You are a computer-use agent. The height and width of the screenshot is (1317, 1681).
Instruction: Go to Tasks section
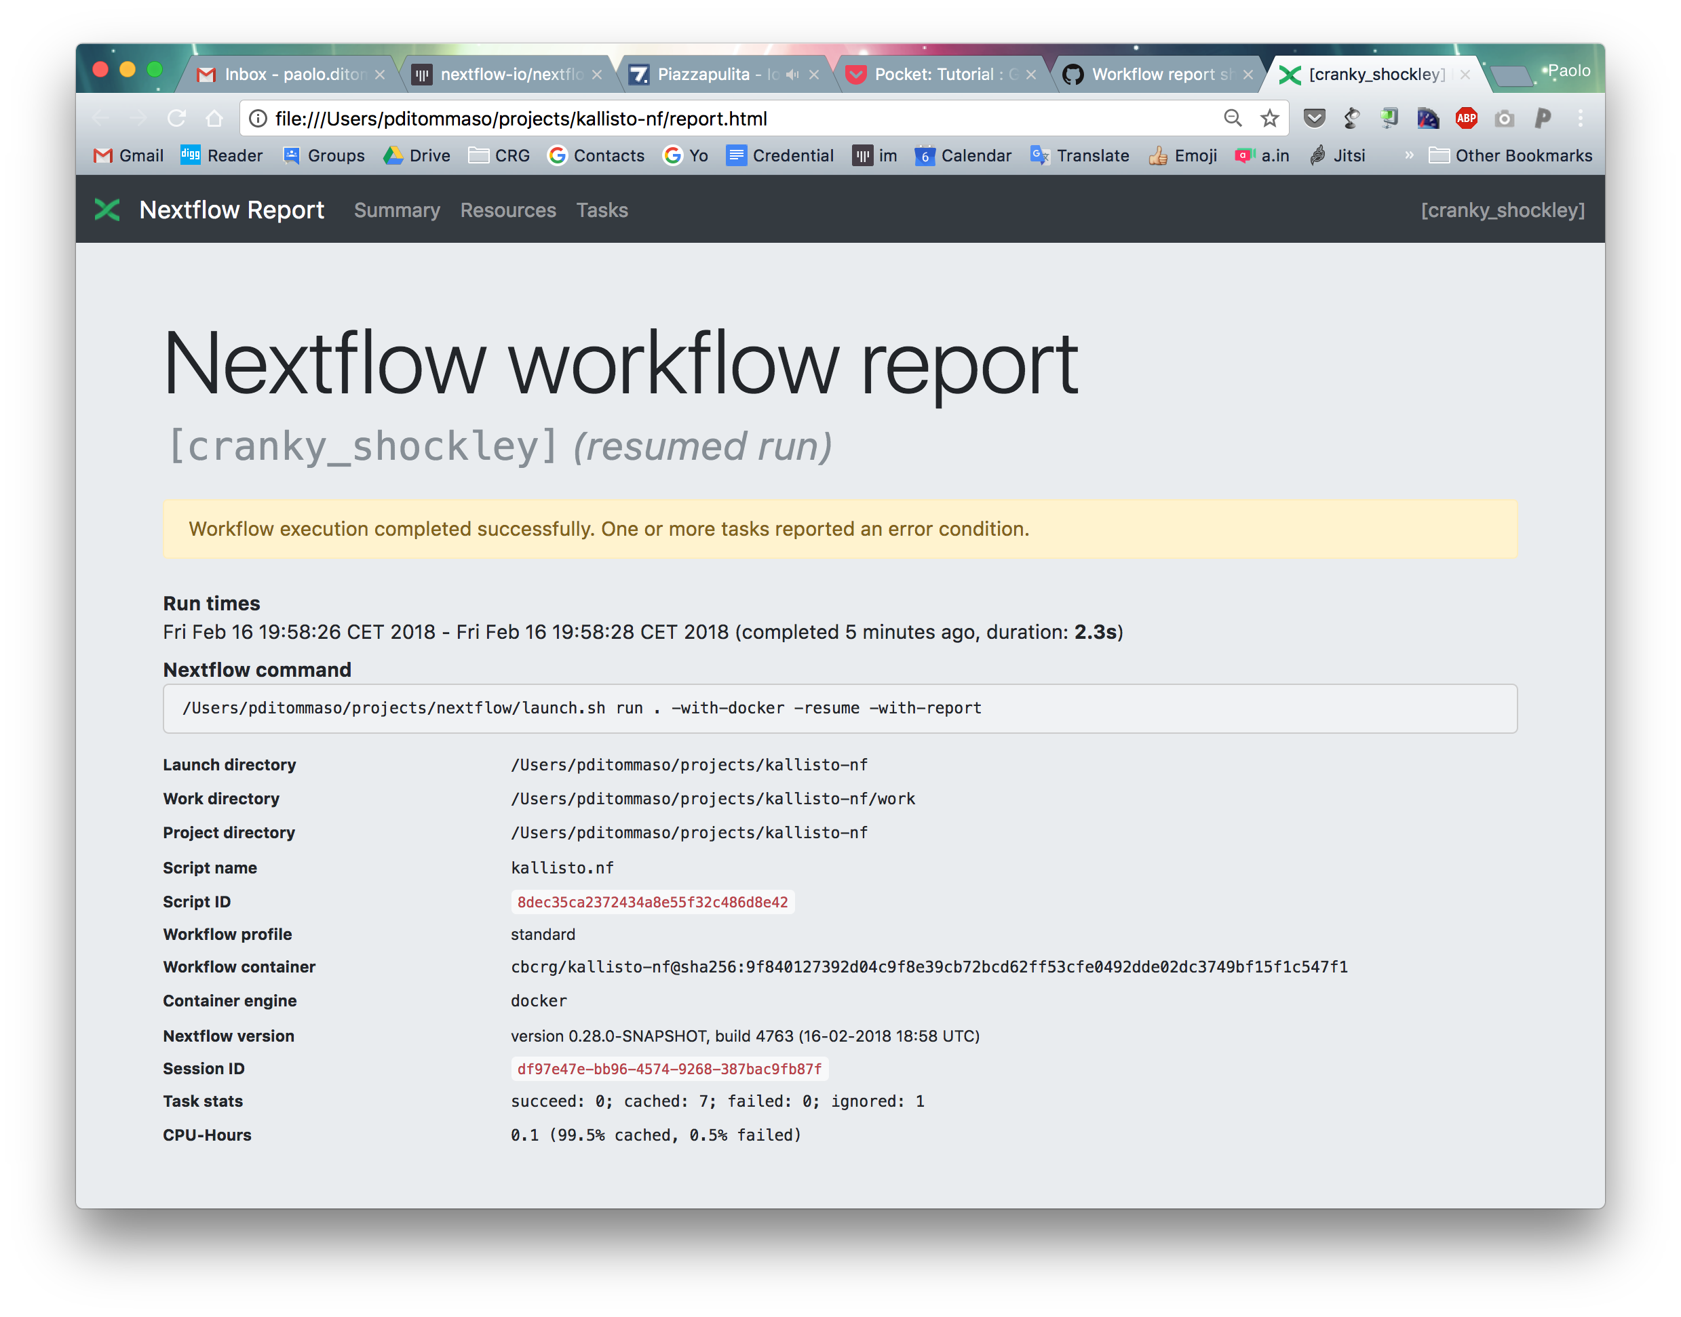(602, 210)
